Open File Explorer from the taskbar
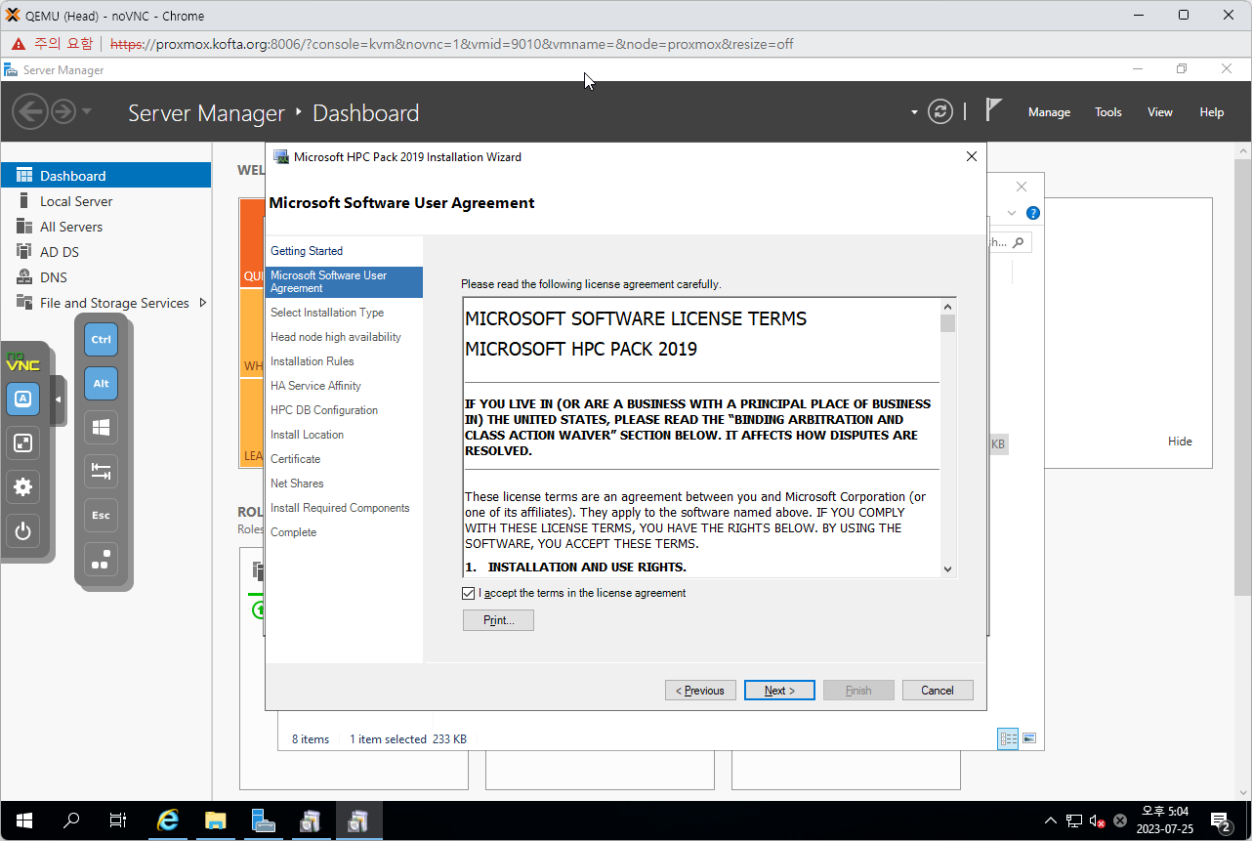Screen dimensions: 1252x841 point(215,820)
